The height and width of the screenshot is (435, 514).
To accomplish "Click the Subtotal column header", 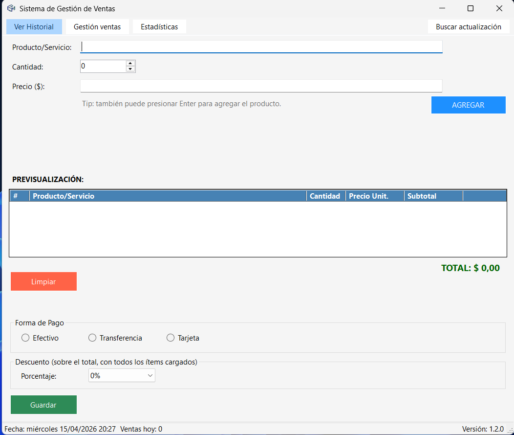I will point(433,196).
